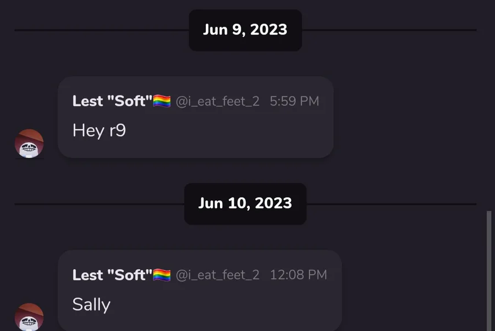Screen dimensions: 495x331
Task: Click the "Hey r9" message text
Action: click(99, 131)
